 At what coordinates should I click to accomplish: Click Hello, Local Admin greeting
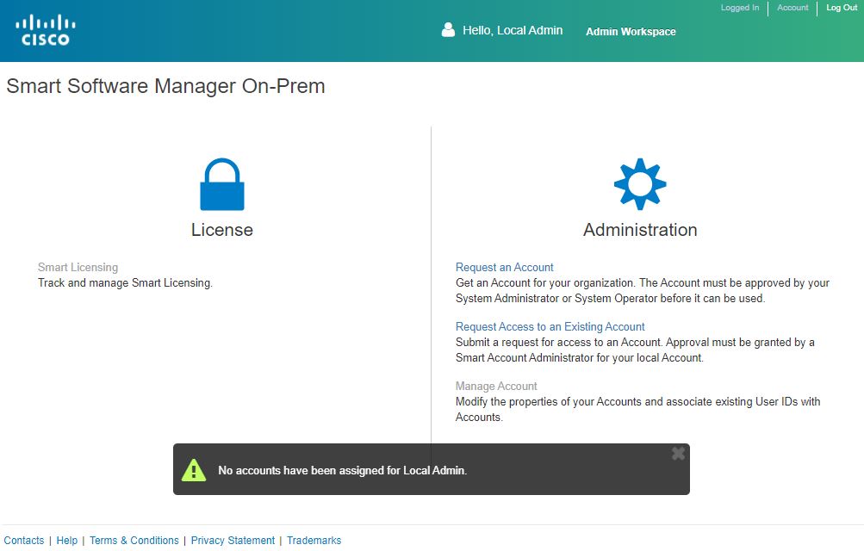point(513,30)
